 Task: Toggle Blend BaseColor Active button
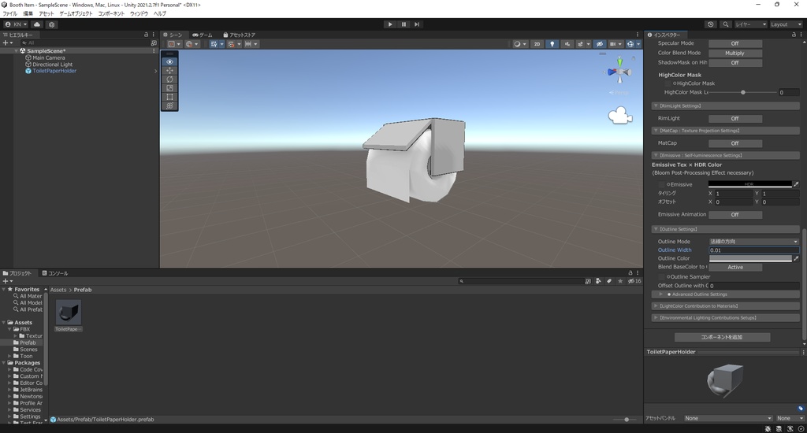[x=735, y=267]
